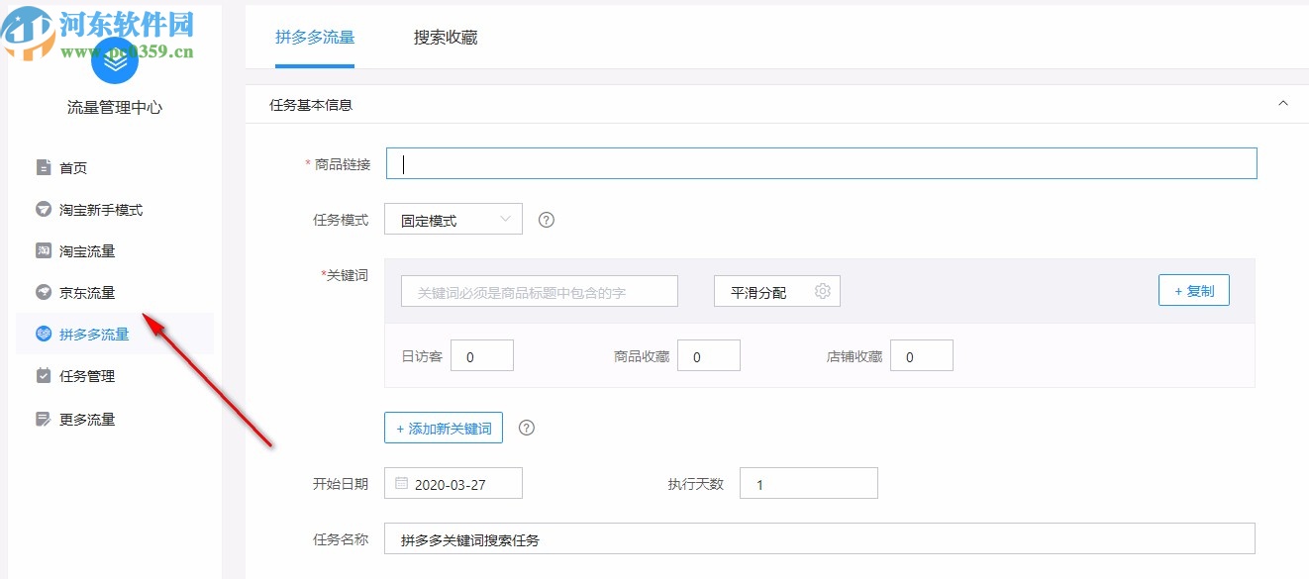Click the help icon beside 任务模式
The height and width of the screenshot is (579, 1309).
(x=547, y=220)
